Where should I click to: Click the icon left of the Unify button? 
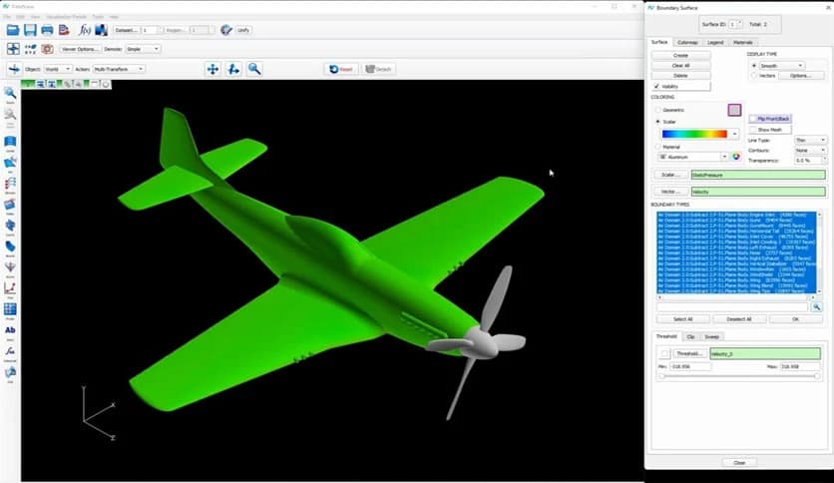226,30
